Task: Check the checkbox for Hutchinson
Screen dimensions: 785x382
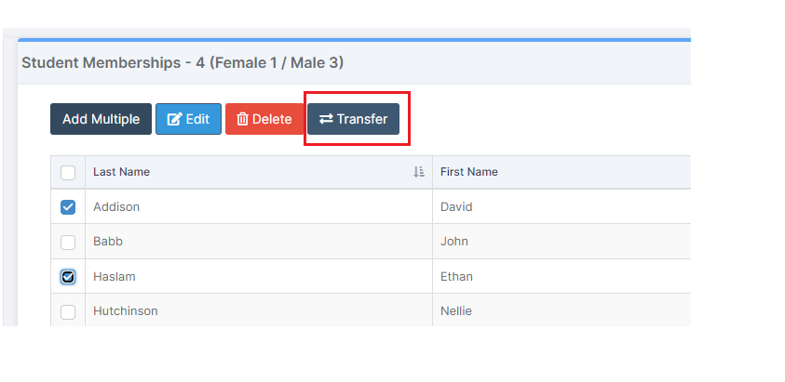Action: tap(68, 312)
